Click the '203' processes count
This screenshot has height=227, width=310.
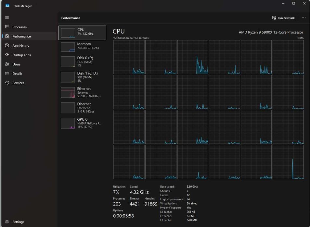tap(117, 204)
